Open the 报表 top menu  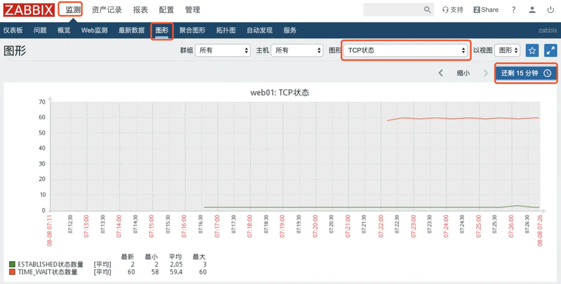(140, 10)
